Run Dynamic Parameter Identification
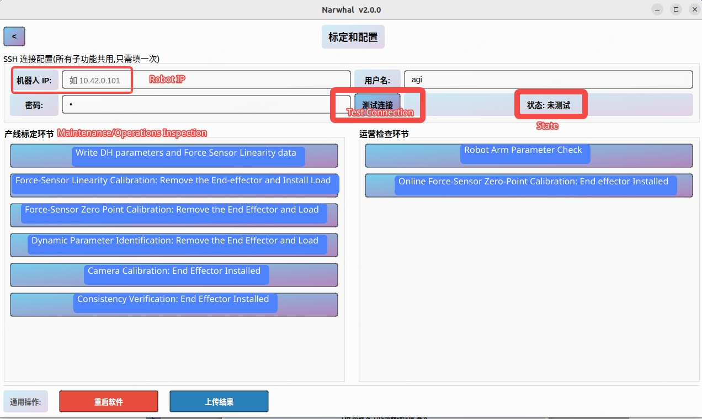 174,245
